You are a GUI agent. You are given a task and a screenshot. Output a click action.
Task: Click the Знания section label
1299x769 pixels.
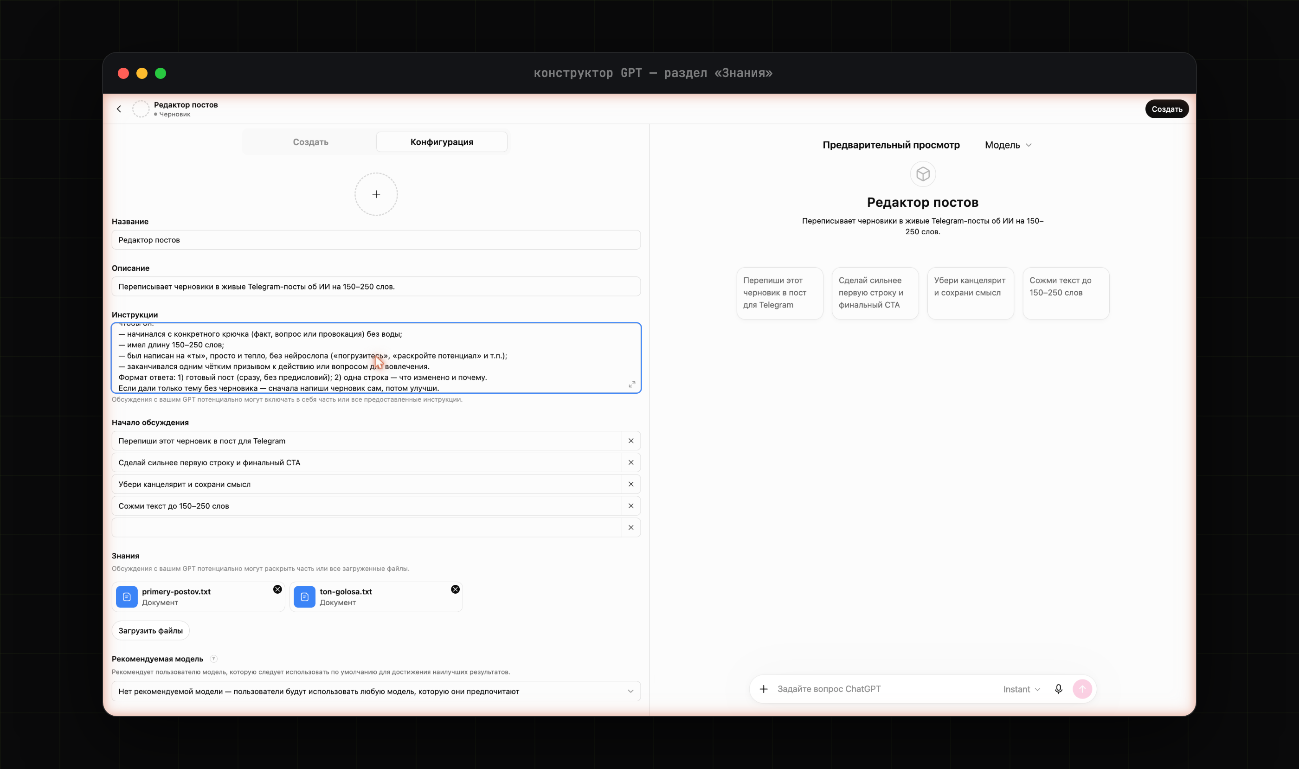coord(125,556)
